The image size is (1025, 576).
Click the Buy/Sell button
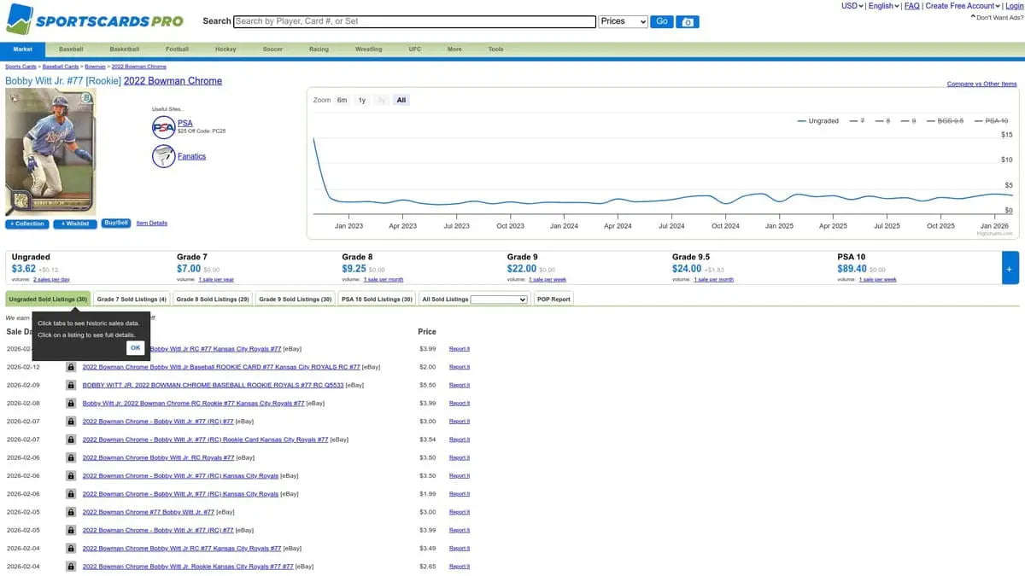coord(116,223)
